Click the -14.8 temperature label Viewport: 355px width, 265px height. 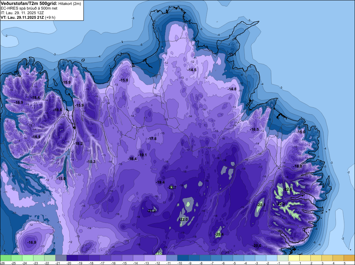tap(232, 89)
